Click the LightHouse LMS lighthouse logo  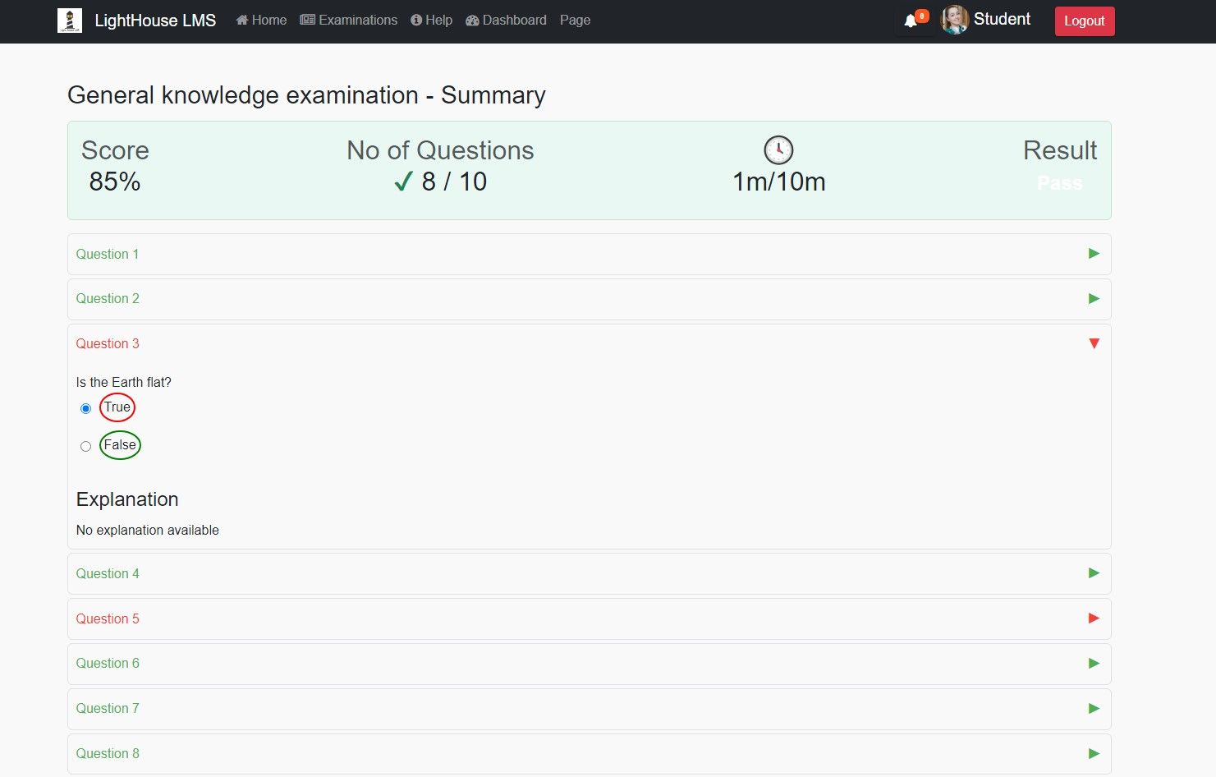[x=70, y=21]
